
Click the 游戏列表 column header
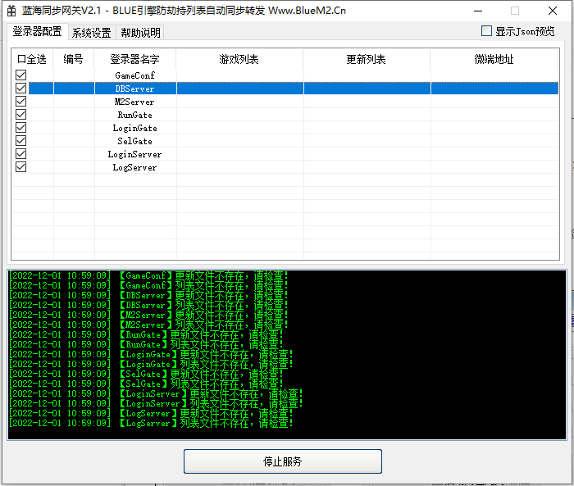point(239,59)
